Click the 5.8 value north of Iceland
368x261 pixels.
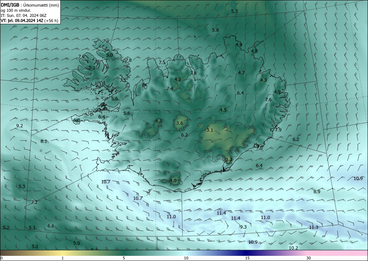[x=215, y=30]
